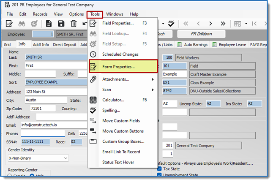Screen dimensions: 273x182
Task: Click the Move Custom Buttons icon
Action: (93, 131)
